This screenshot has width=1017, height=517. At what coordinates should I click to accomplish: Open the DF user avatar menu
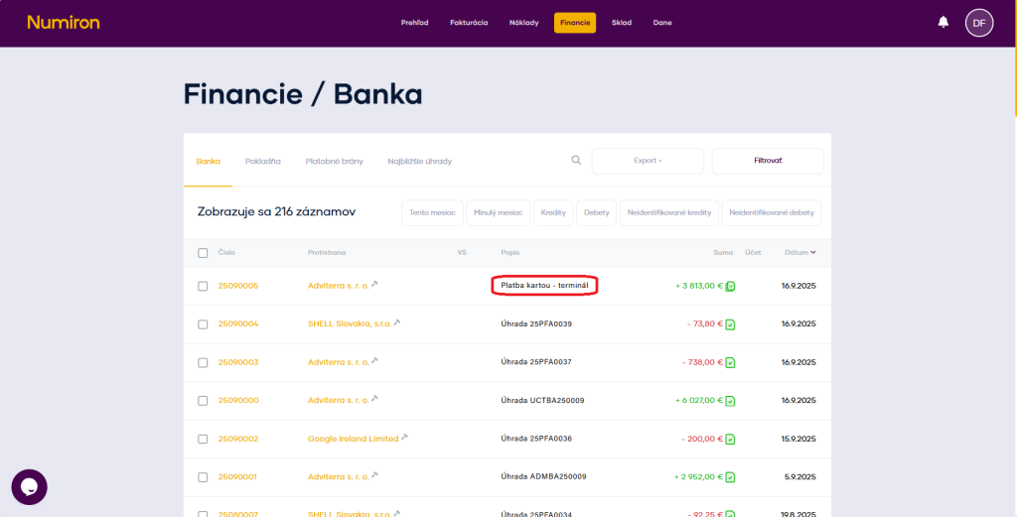coord(979,22)
